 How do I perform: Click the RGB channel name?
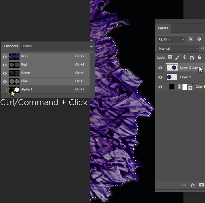coord(25,56)
